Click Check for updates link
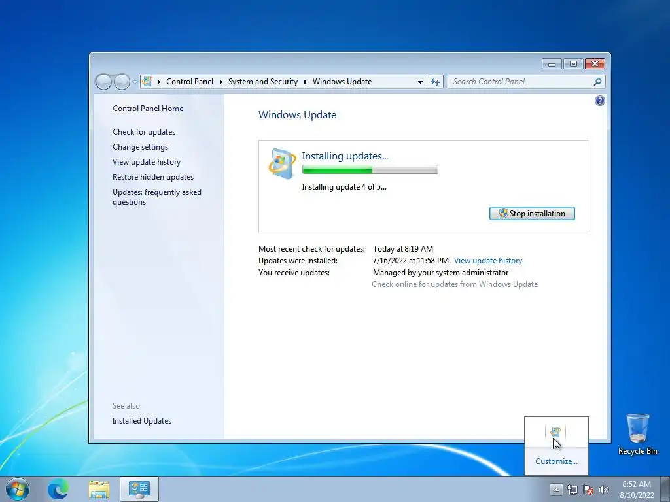This screenshot has height=502, width=670. tap(144, 132)
